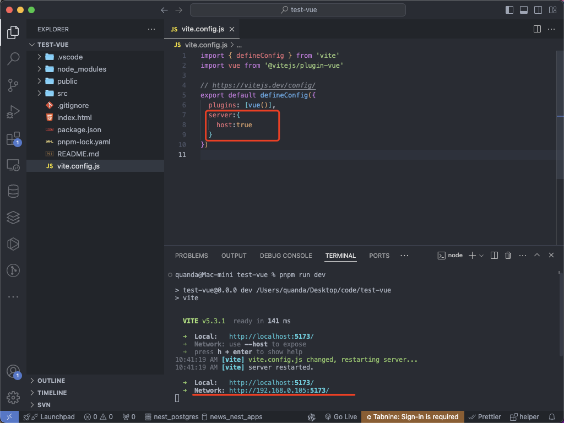Open the Git graph icon in activity bar
564x423 pixels.
click(x=13, y=270)
